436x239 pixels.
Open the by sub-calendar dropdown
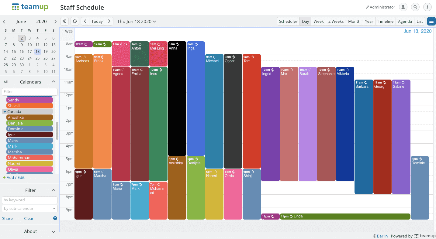[x=29, y=208]
